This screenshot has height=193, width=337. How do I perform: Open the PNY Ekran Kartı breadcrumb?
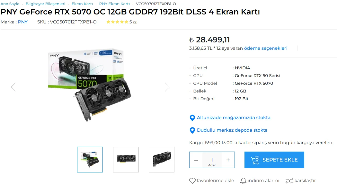click(114, 4)
